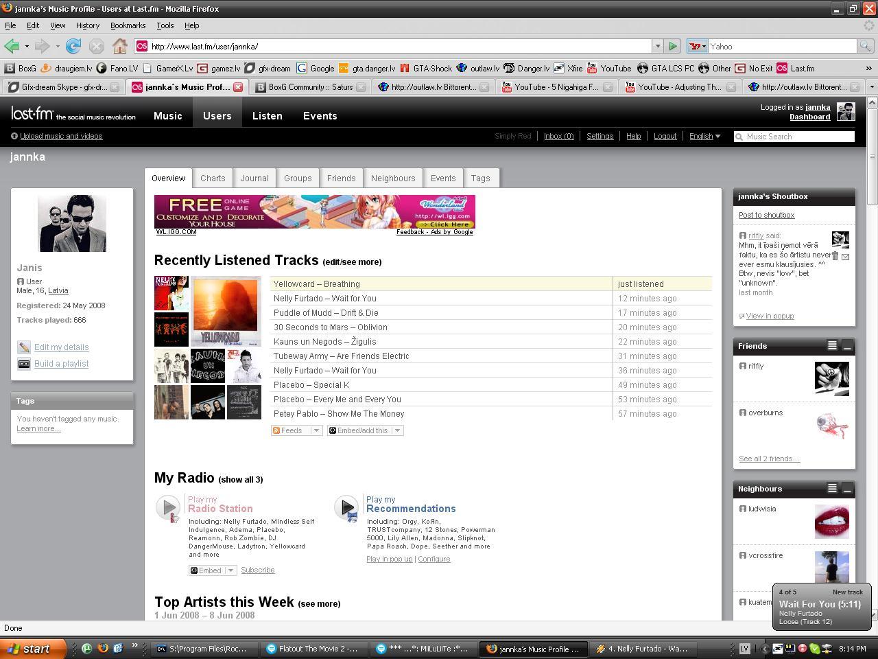
Task: Close the jannka's Music Profile tab
Action: [x=238, y=87]
